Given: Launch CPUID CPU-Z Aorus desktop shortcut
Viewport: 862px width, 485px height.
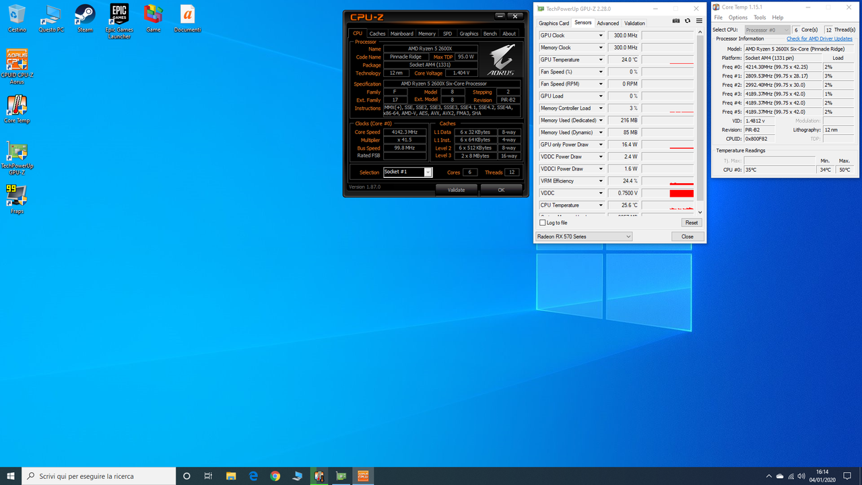Looking at the screenshot, I should pyautogui.click(x=17, y=67).
